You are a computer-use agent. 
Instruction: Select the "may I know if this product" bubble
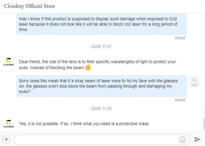101,24
